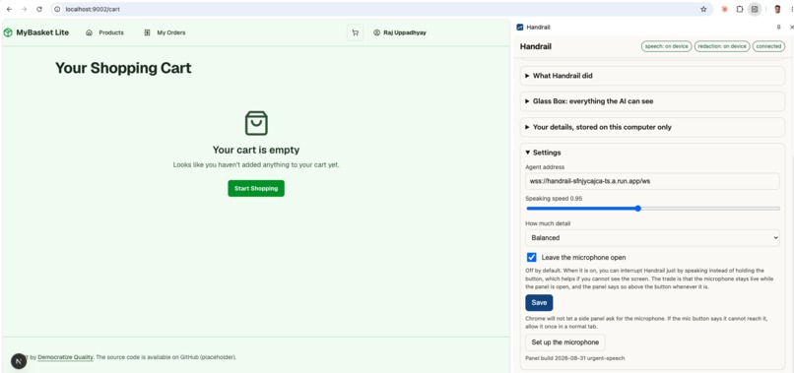Bookmark this page with the star icon
The width and height of the screenshot is (794, 373).
pyautogui.click(x=703, y=9)
